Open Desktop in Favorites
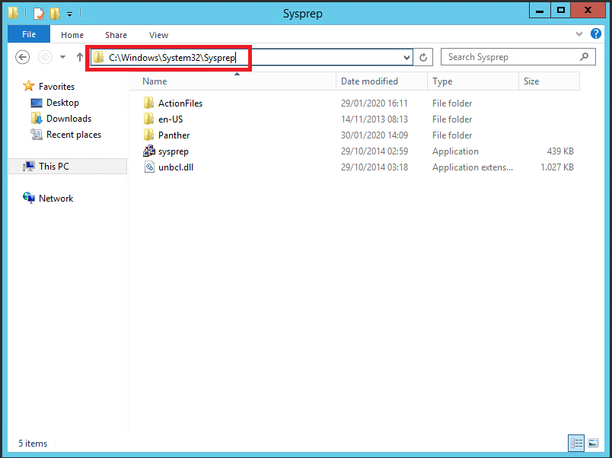Screen dimensions: 612x458 click(62, 103)
